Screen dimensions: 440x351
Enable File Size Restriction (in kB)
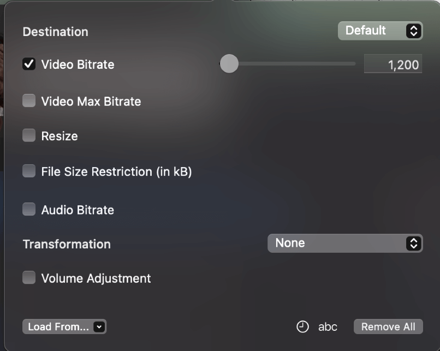(x=29, y=171)
